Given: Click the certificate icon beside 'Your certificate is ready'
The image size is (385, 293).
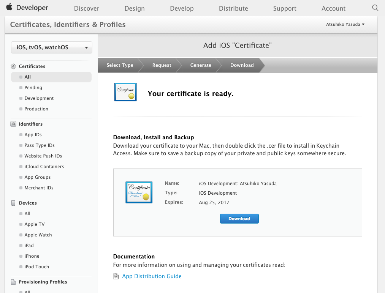Looking at the screenshot, I should pos(125,92).
